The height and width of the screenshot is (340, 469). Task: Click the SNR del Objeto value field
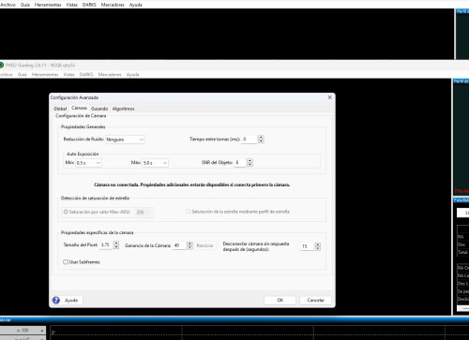[x=240, y=162]
